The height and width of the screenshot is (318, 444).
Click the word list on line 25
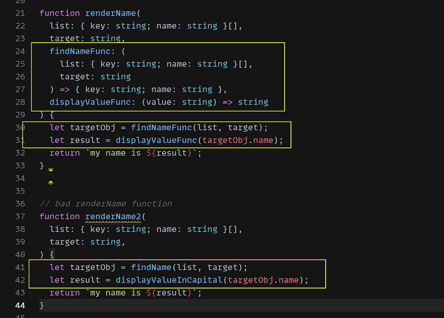[x=70, y=64]
